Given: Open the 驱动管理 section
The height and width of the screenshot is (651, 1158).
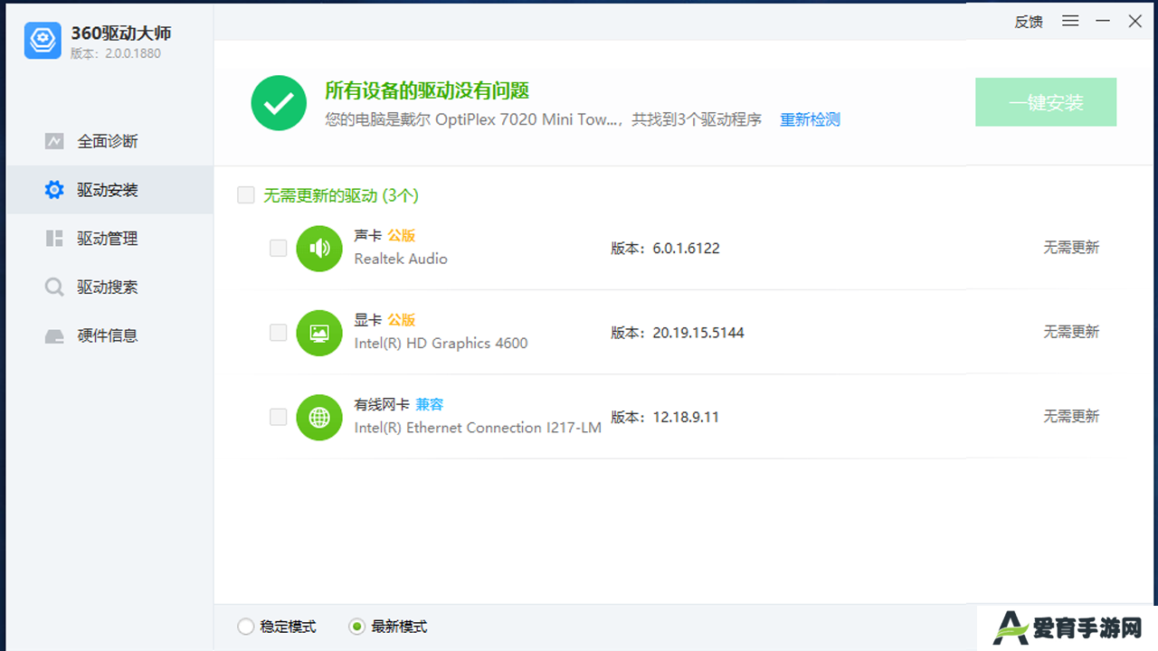Looking at the screenshot, I should tap(109, 239).
